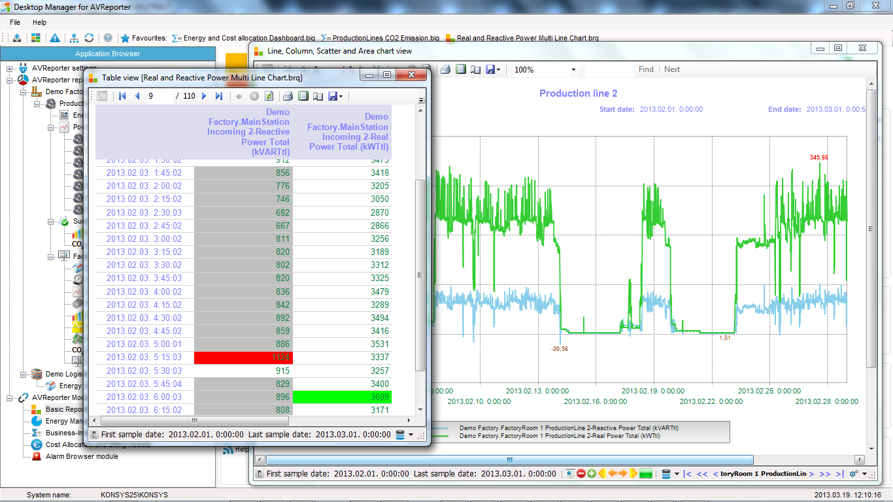Go to last page in Table view
The width and height of the screenshot is (893, 502).
[x=219, y=96]
